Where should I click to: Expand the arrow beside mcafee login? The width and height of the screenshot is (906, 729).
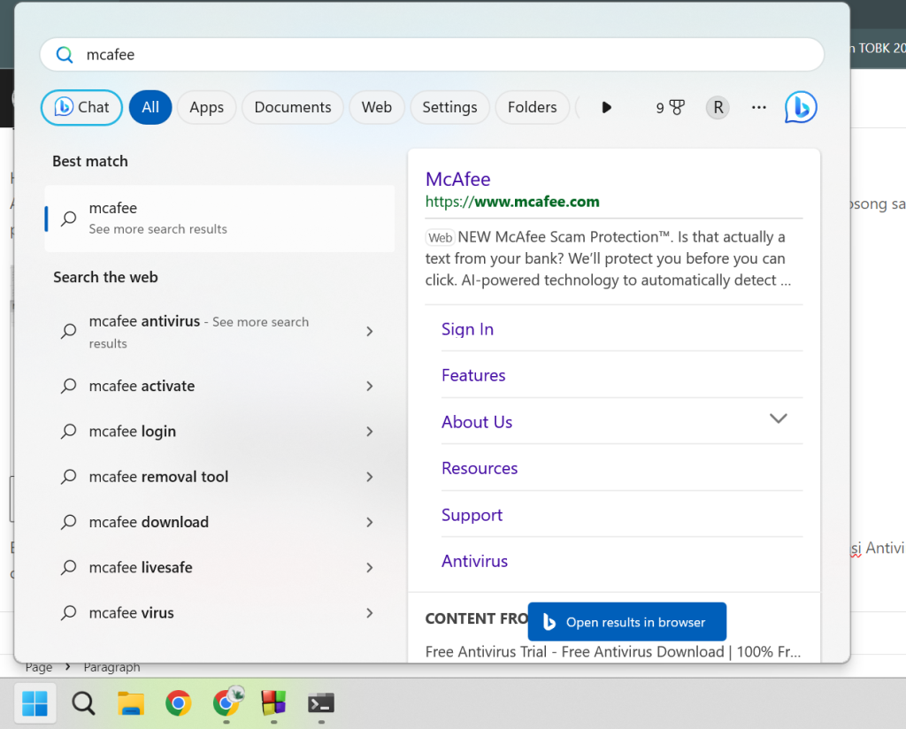pyautogui.click(x=370, y=432)
